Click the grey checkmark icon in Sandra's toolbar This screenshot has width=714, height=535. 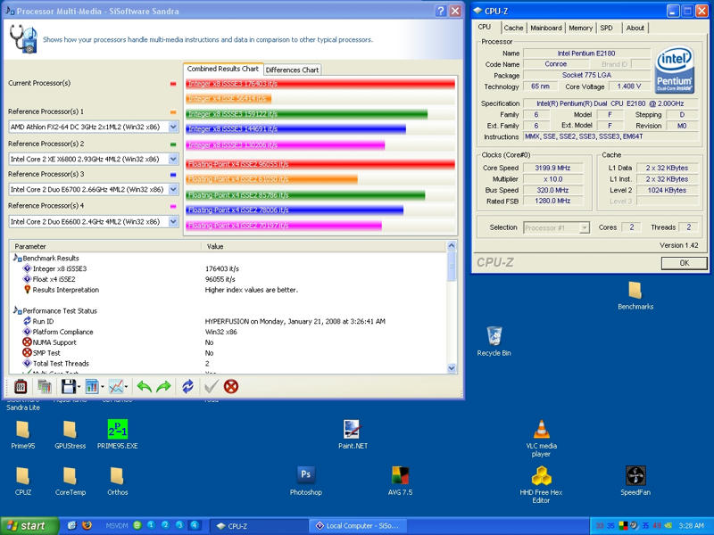(x=211, y=387)
